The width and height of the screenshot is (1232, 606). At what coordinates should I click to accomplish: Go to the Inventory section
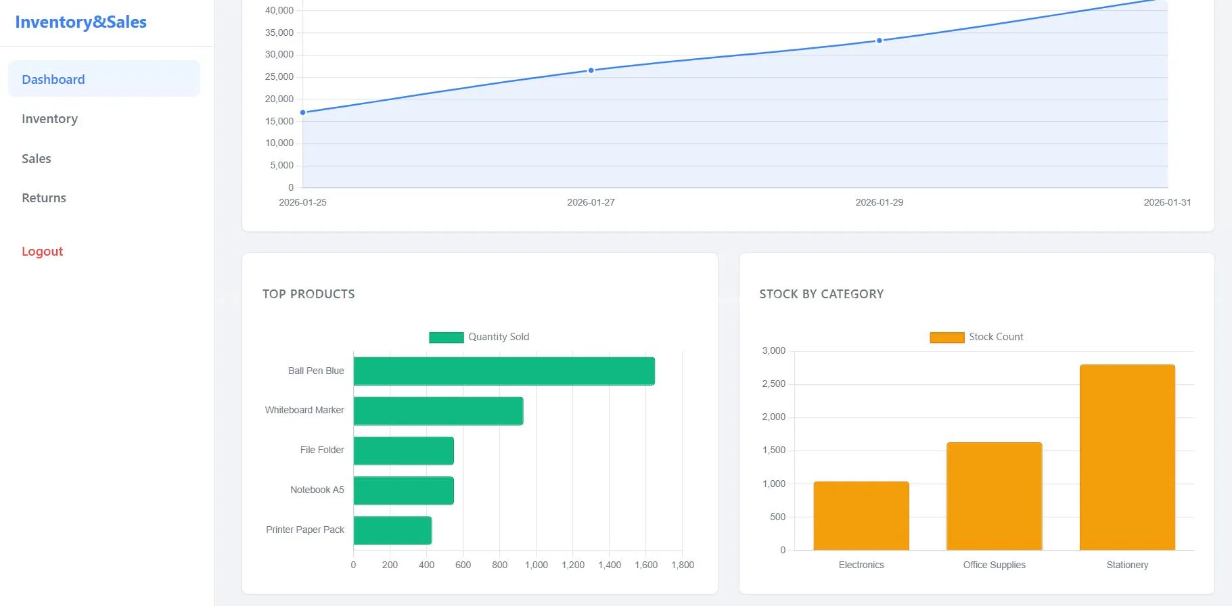[x=49, y=119]
